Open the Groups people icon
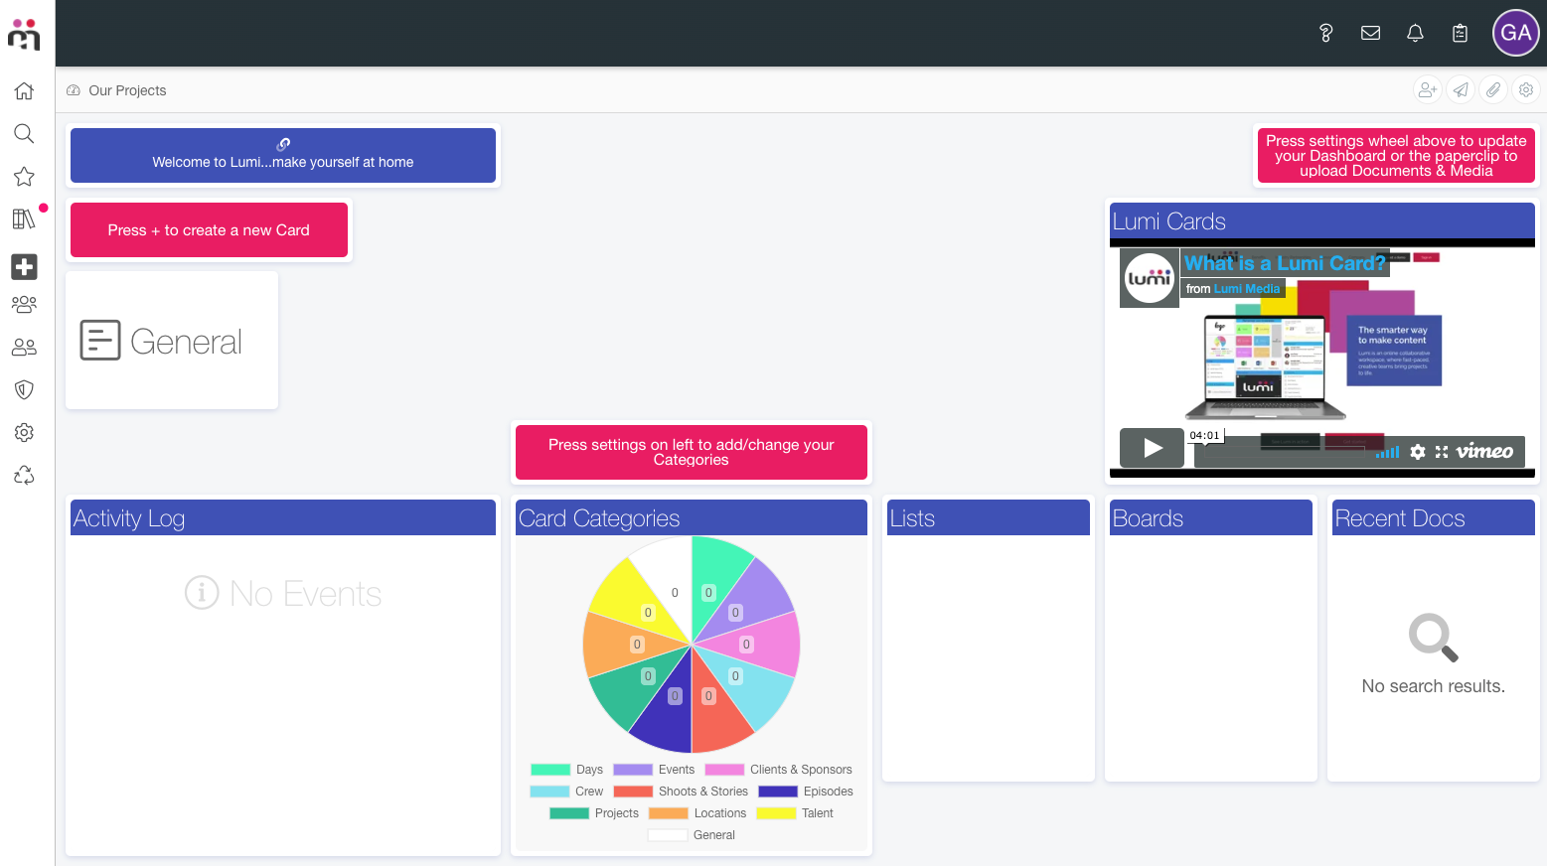1547x866 pixels. tap(24, 304)
